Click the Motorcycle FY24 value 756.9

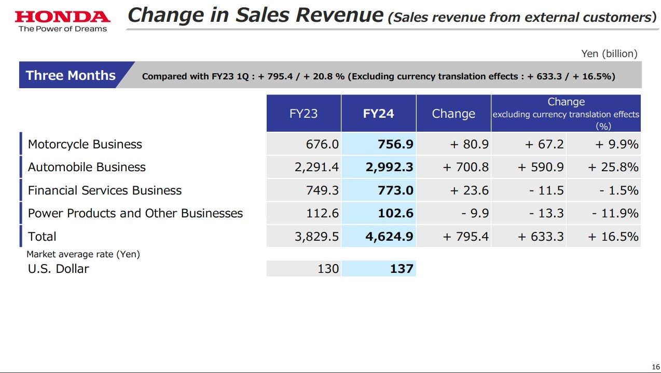tap(395, 144)
